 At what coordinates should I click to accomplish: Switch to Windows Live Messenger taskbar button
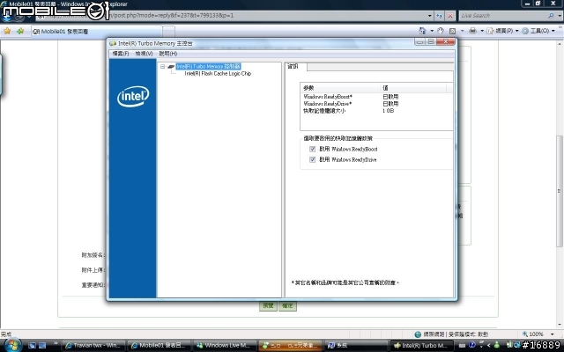(225, 346)
